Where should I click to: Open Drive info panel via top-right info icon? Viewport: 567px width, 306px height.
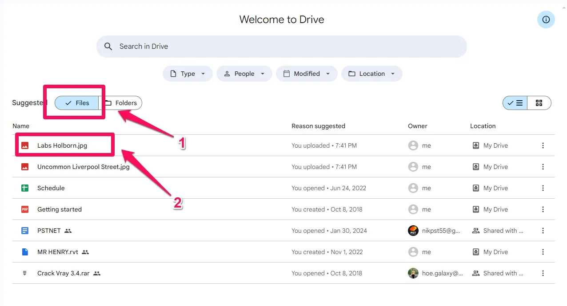(x=546, y=20)
